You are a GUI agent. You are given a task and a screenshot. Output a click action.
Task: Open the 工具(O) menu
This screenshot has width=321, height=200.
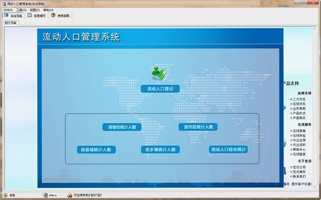[21, 10]
